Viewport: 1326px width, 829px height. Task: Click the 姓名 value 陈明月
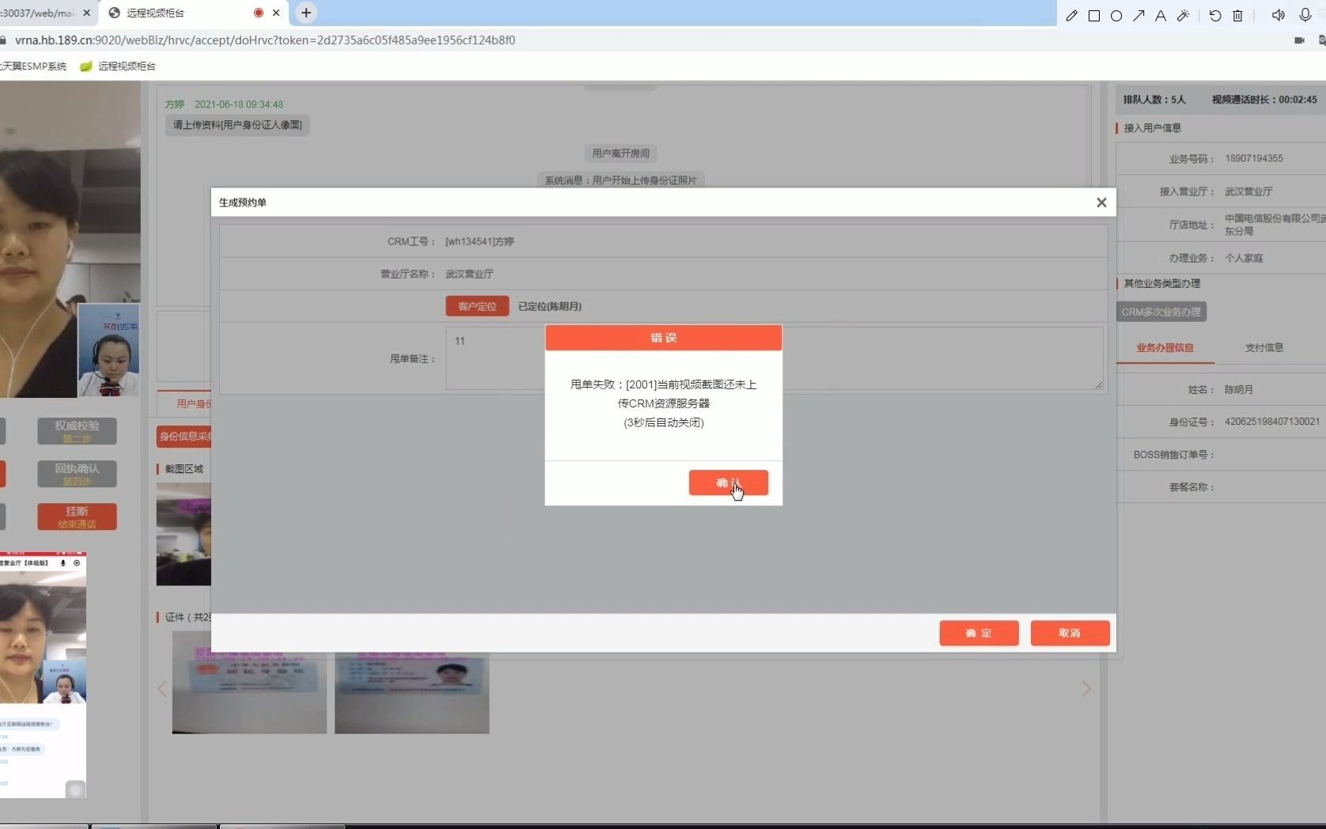pyautogui.click(x=1239, y=389)
